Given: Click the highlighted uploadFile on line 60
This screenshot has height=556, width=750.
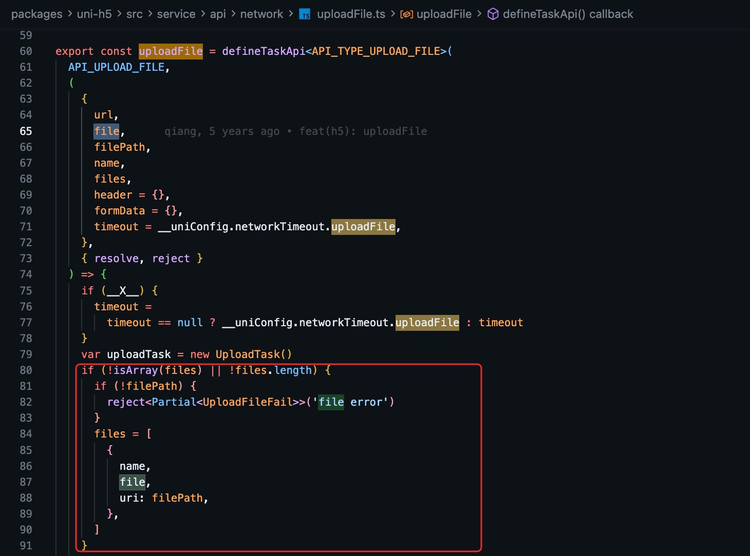Looking at the screenshot, I should (171, 51).
